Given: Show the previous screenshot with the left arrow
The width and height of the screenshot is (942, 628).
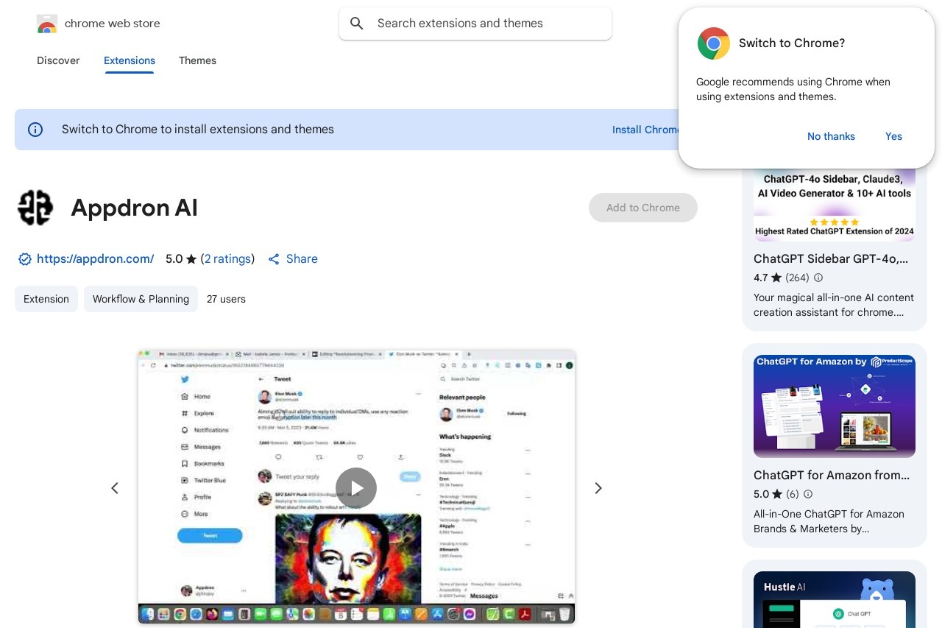Looking at the screenshot, I should [114, 488].
